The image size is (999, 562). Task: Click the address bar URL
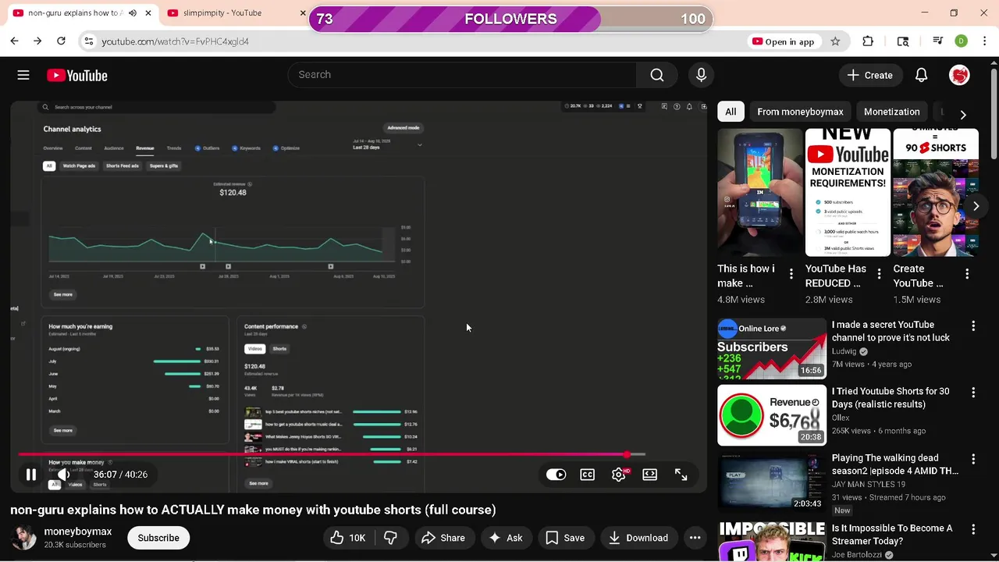(175, 41)
